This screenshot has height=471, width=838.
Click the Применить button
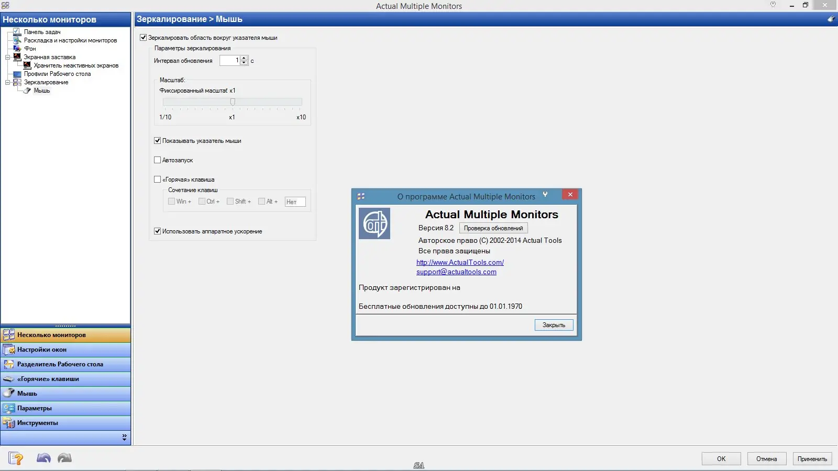(x=812, y=459)
